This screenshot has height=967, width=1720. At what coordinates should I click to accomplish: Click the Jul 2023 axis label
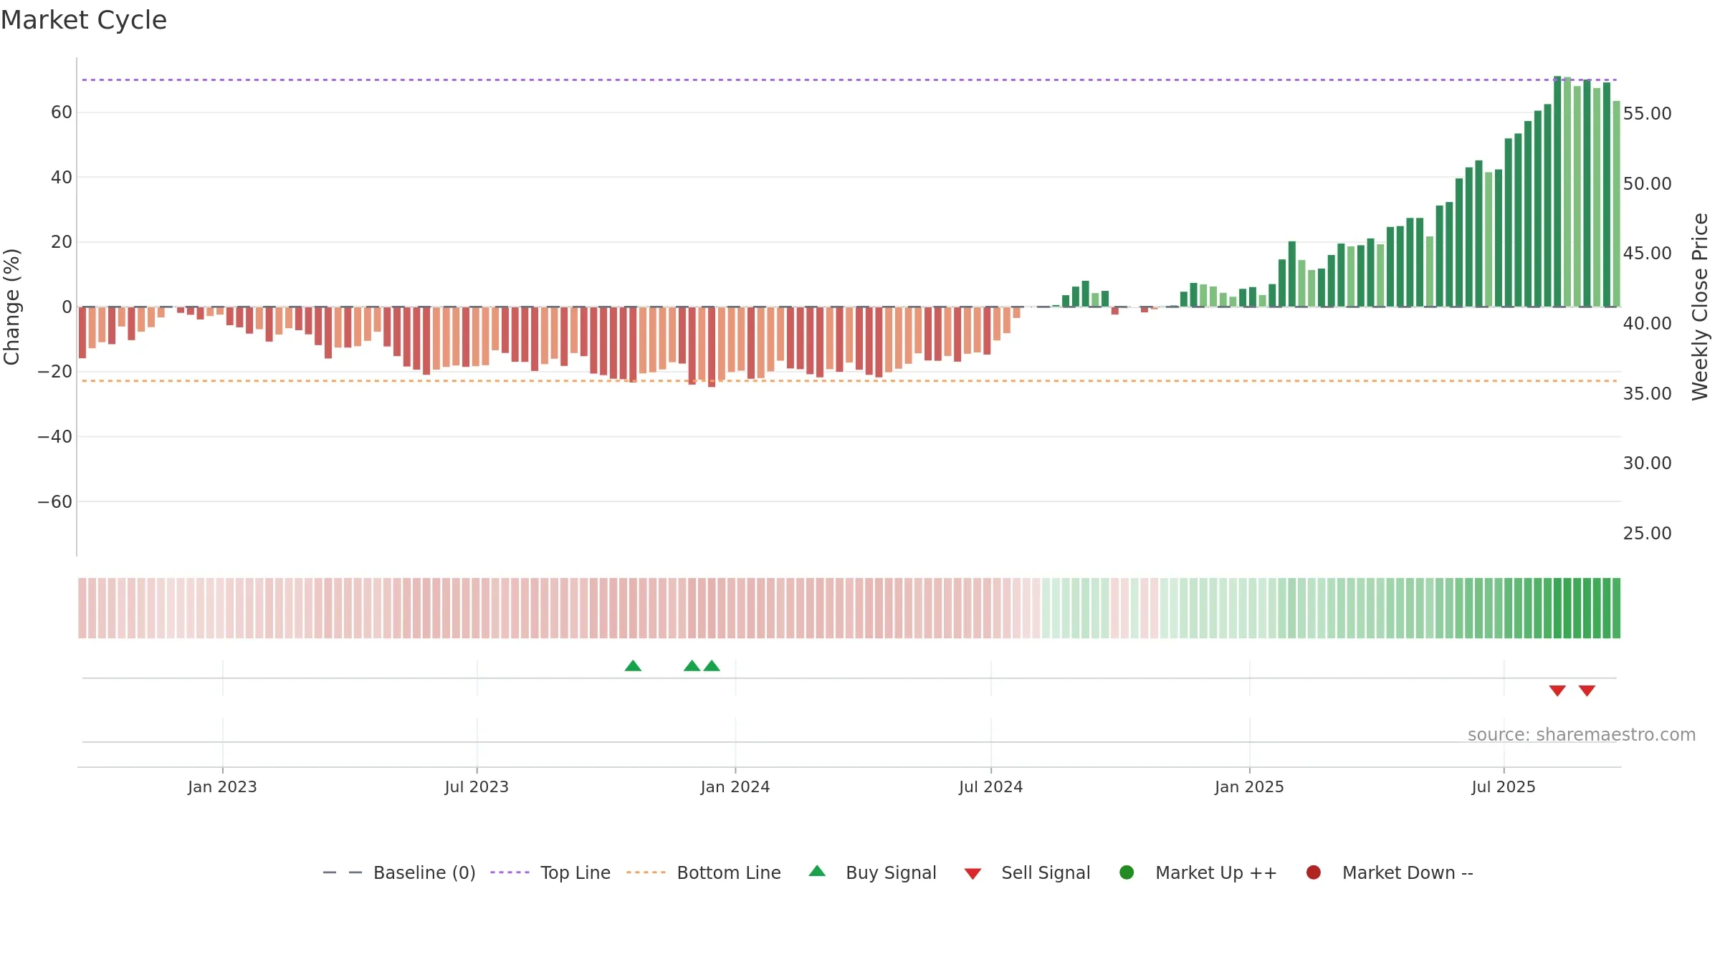point(477,786)
